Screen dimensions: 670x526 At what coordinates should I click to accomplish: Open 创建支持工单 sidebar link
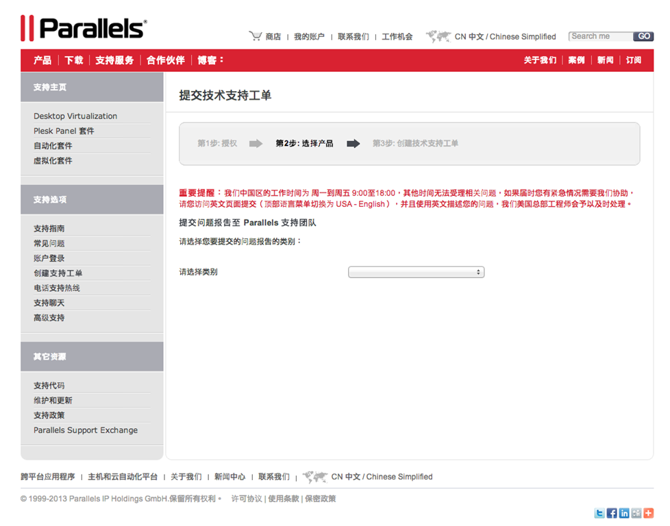[58, 273]
